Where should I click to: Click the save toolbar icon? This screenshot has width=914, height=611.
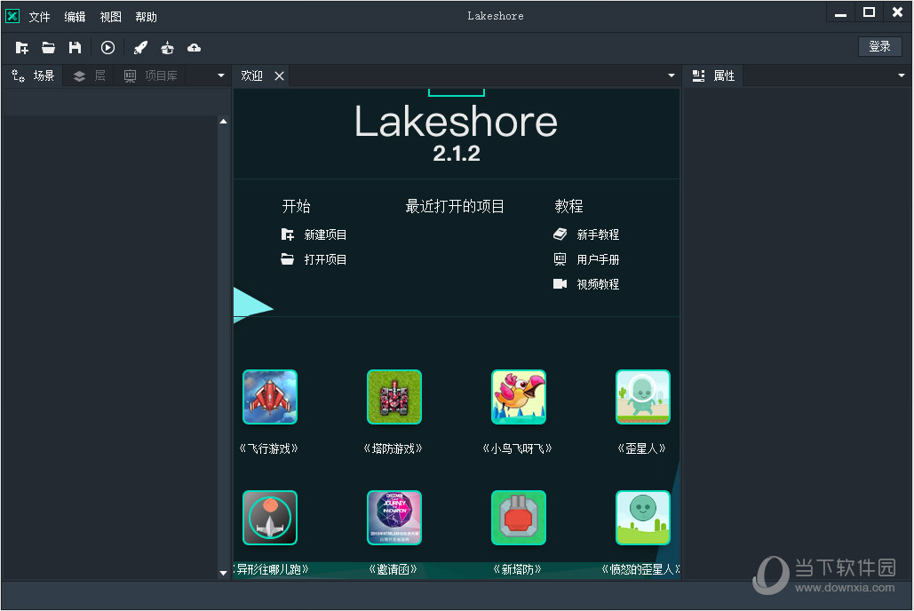point(76,48)
